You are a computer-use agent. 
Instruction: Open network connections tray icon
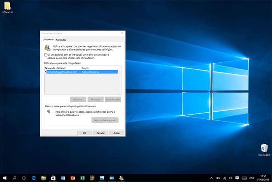click(x=225, y=178)
